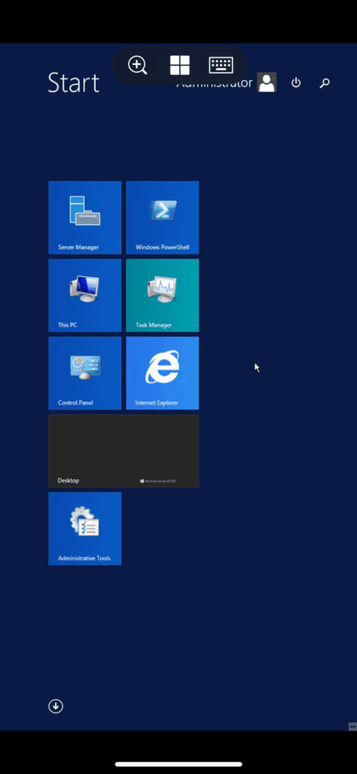
Task: Open the This PC tile
Action: point(85,296)
